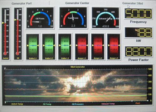Click the Volts L3 green gauge
The image size is (156, 112).
pyautogui.click(x=65, y=47)
